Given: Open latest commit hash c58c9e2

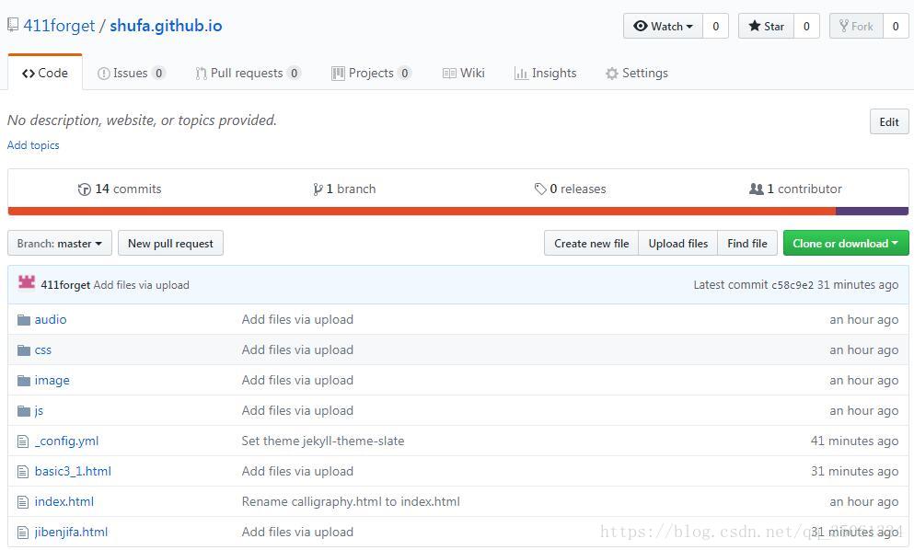Looking at the screenshot, I should (x=793, y=285).
